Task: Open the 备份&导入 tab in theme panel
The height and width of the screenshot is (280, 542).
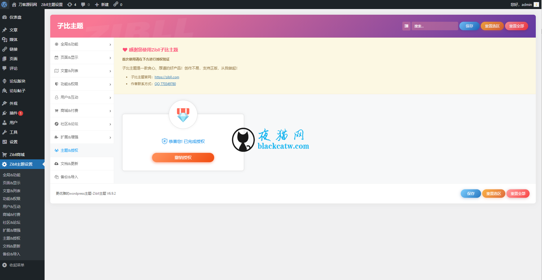Action: click(x=82, y=177)
